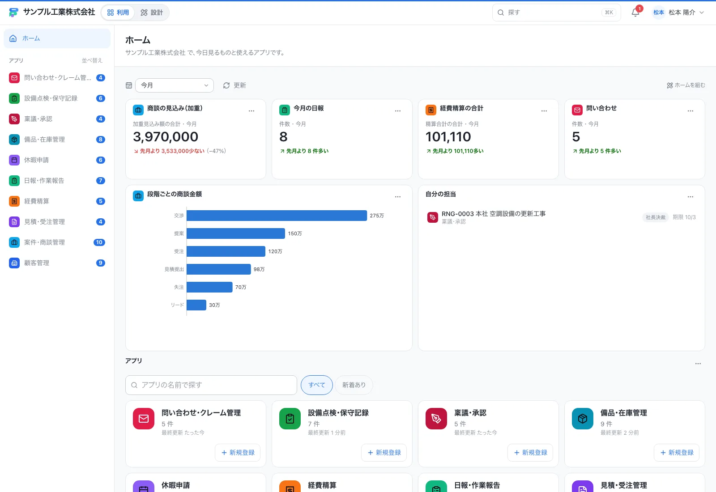The image size is (716, 492).
Task: Click 新規登録 on 稟議・承認 card
Action: coord(530,453)
